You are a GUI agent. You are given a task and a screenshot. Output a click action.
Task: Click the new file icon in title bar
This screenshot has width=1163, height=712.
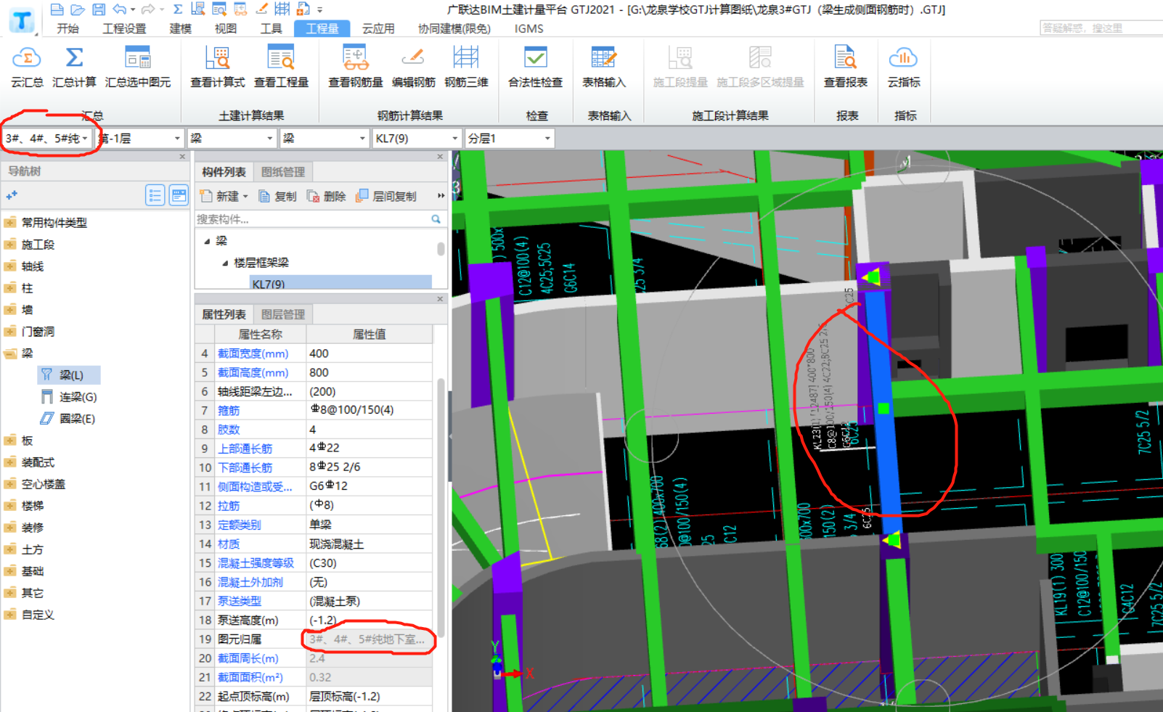tap(57, 9)
